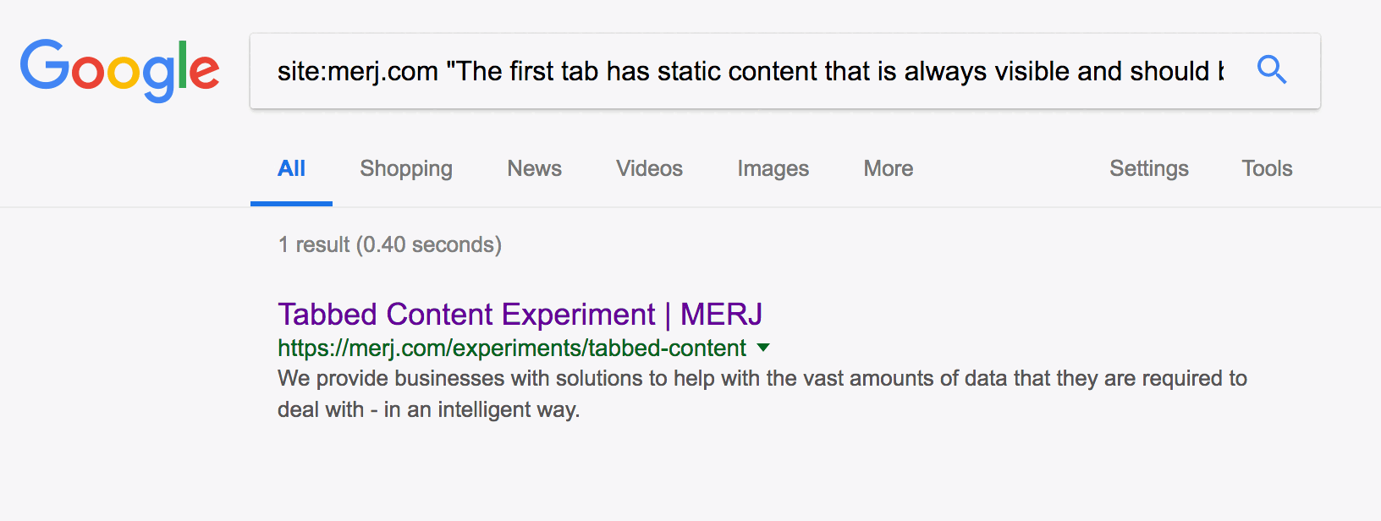Expand the green arrow beside result URL

763,348
